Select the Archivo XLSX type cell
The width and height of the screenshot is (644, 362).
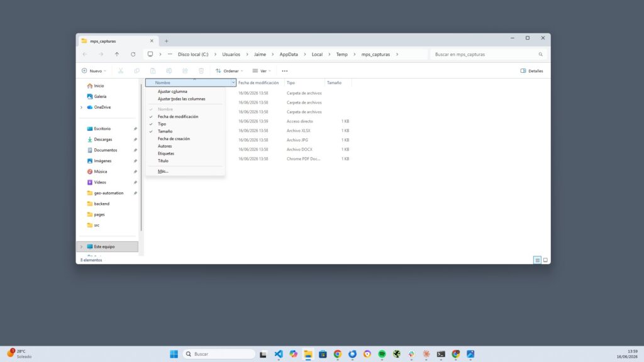[299, 131]
